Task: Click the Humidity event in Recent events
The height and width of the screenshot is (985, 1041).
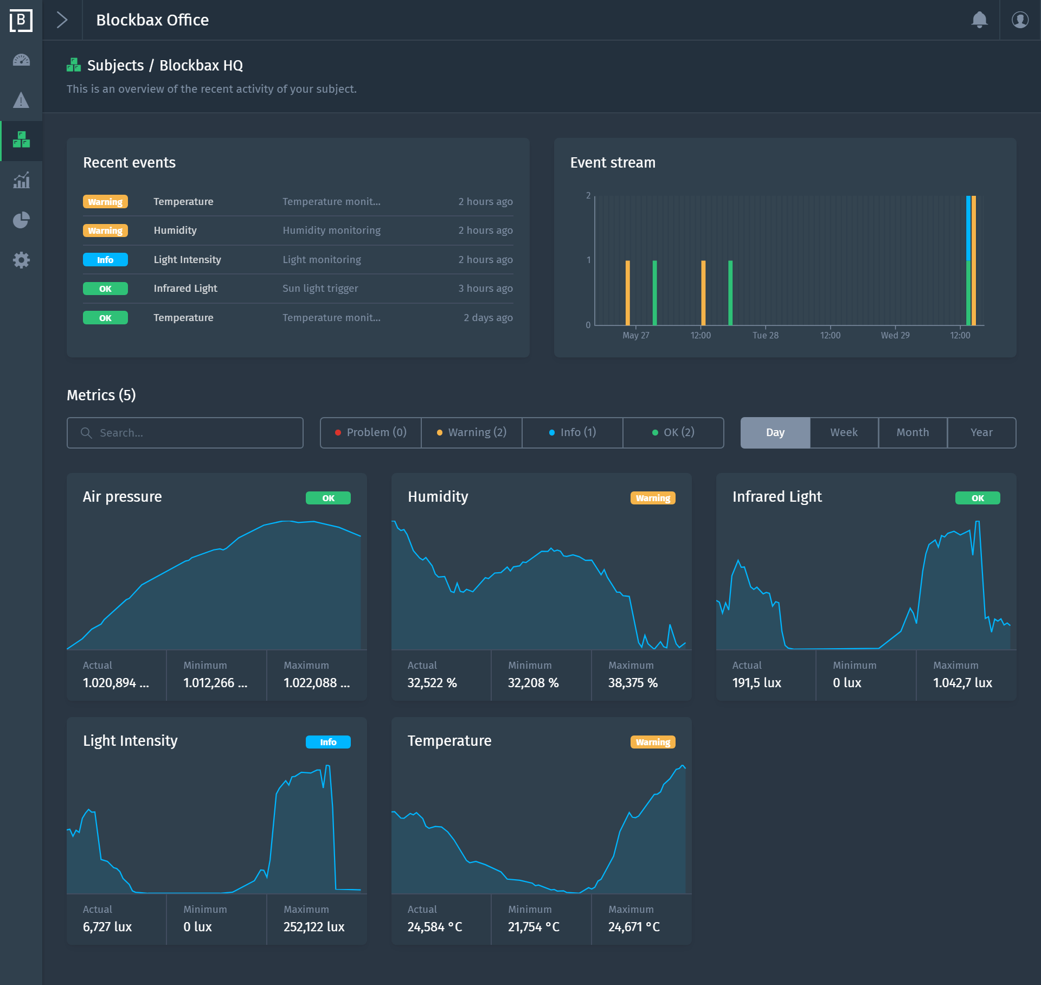Action: pos(175,230)
